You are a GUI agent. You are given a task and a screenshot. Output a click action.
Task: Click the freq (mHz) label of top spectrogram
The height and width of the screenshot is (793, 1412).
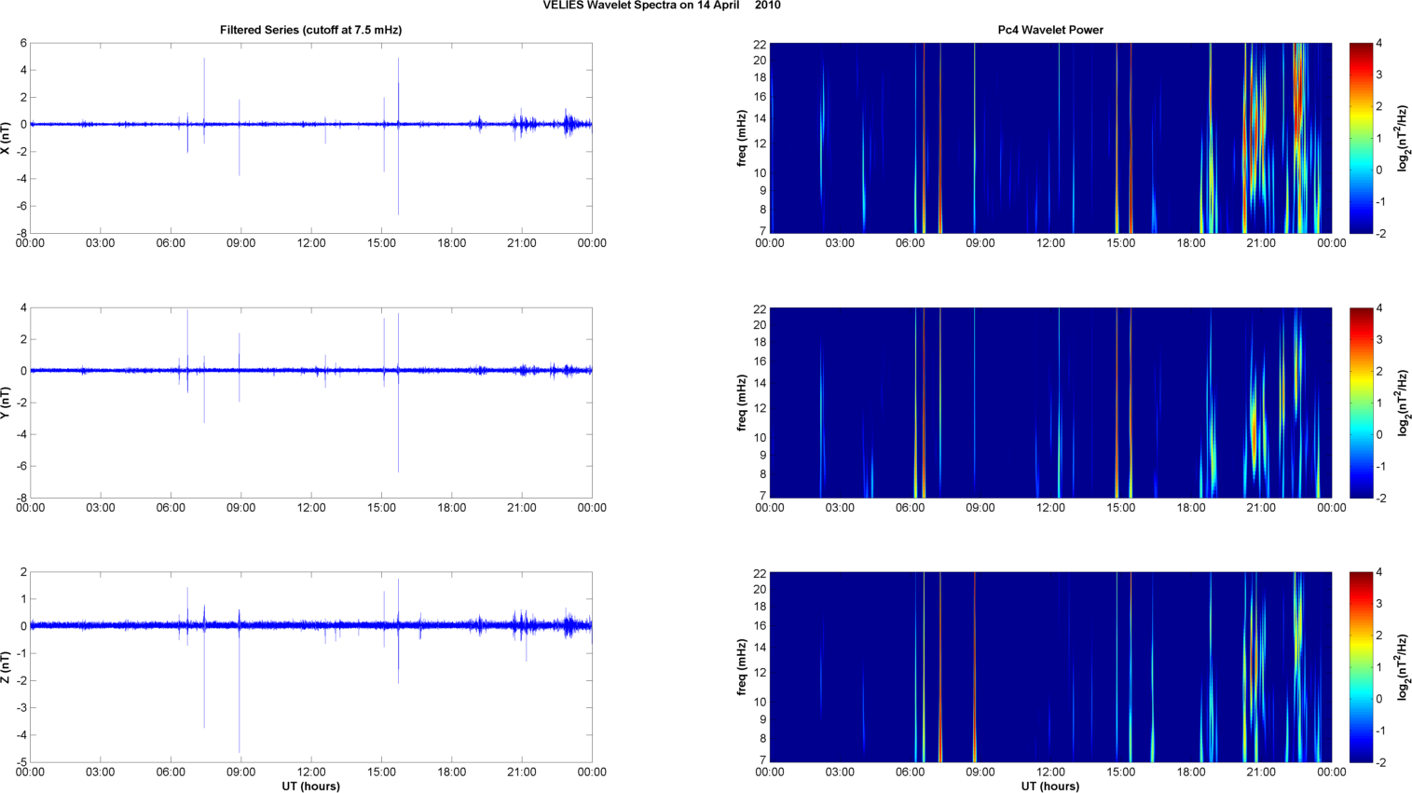[742, 138]
